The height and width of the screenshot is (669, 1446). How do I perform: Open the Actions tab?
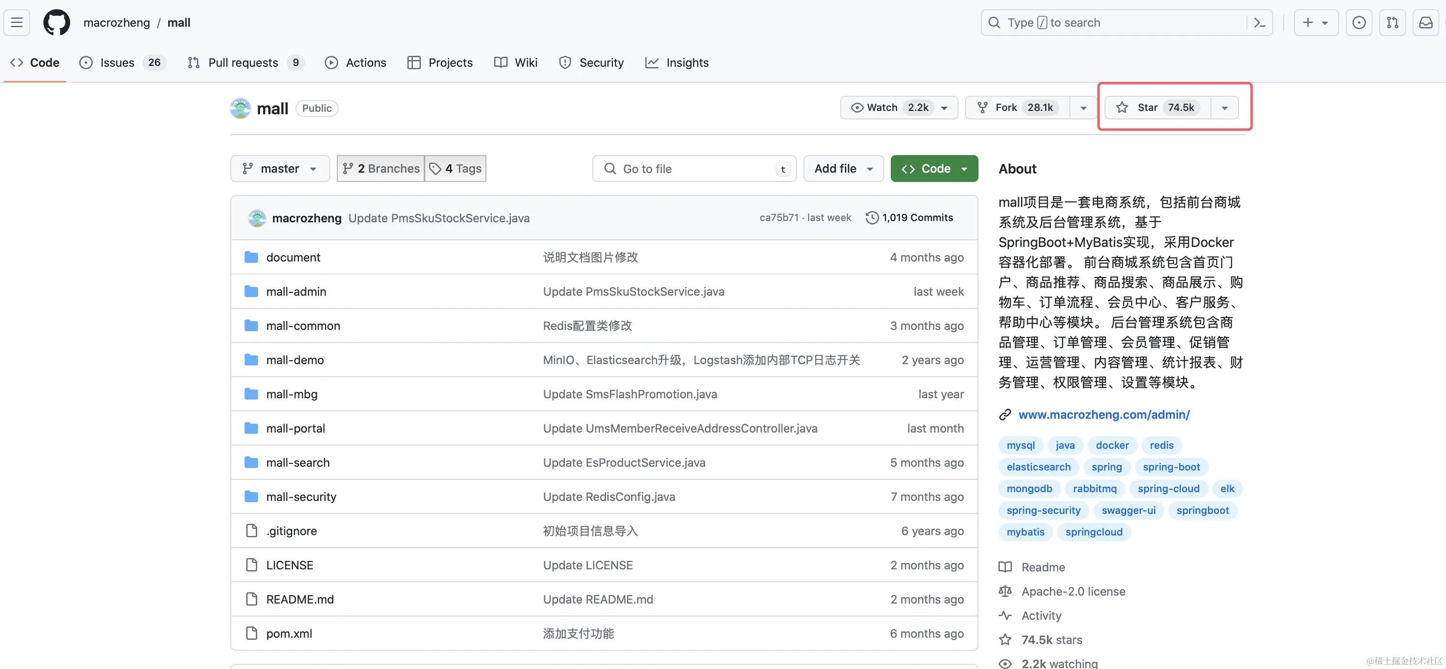[x=355, y=63]
